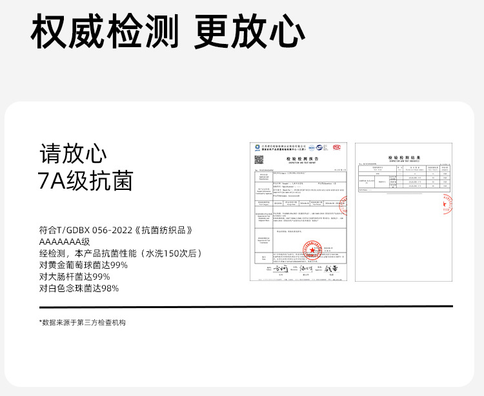Click the green-blue company logo atop the report
This screenshot has height=396, width=484.
pos(257,148)
